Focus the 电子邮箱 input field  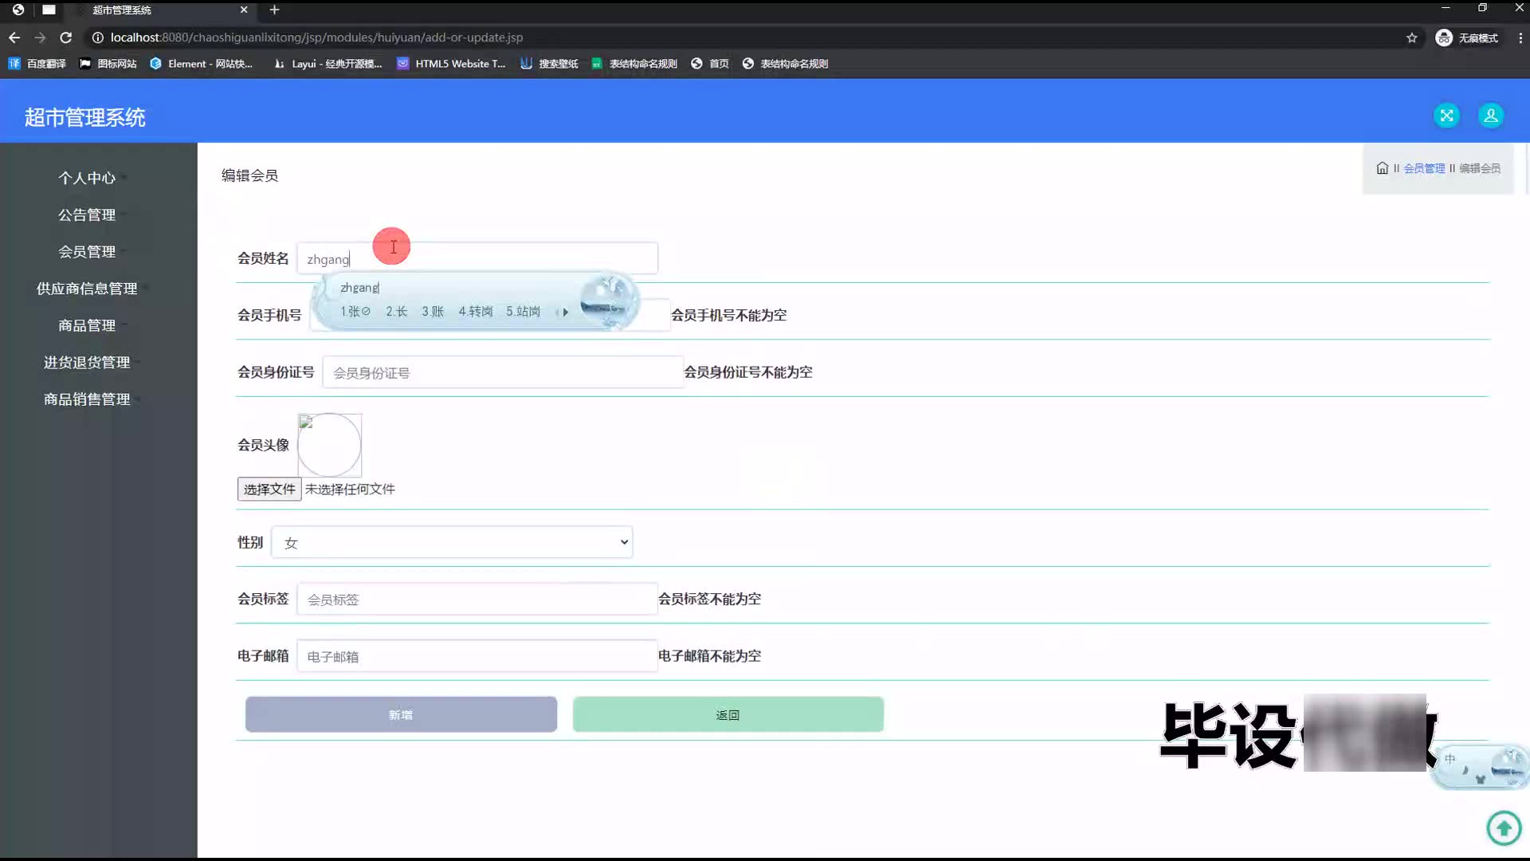[x=477, y=656]
